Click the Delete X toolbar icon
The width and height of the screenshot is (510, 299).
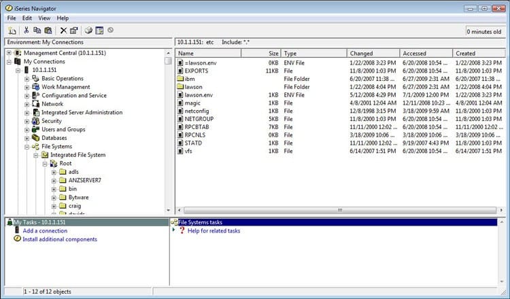(x=63, y=31)
